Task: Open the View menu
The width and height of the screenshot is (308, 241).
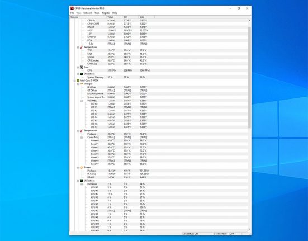Action: (79, 13)
